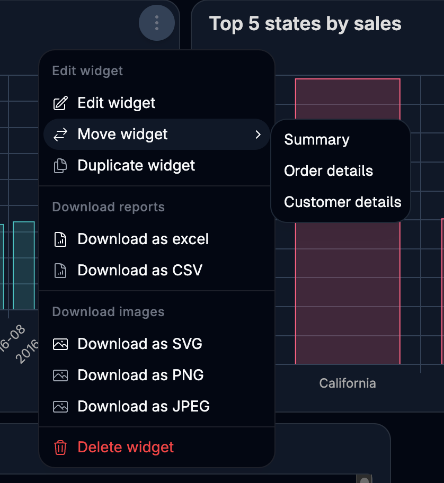Click the three-dot widget options button

[156, 23]
